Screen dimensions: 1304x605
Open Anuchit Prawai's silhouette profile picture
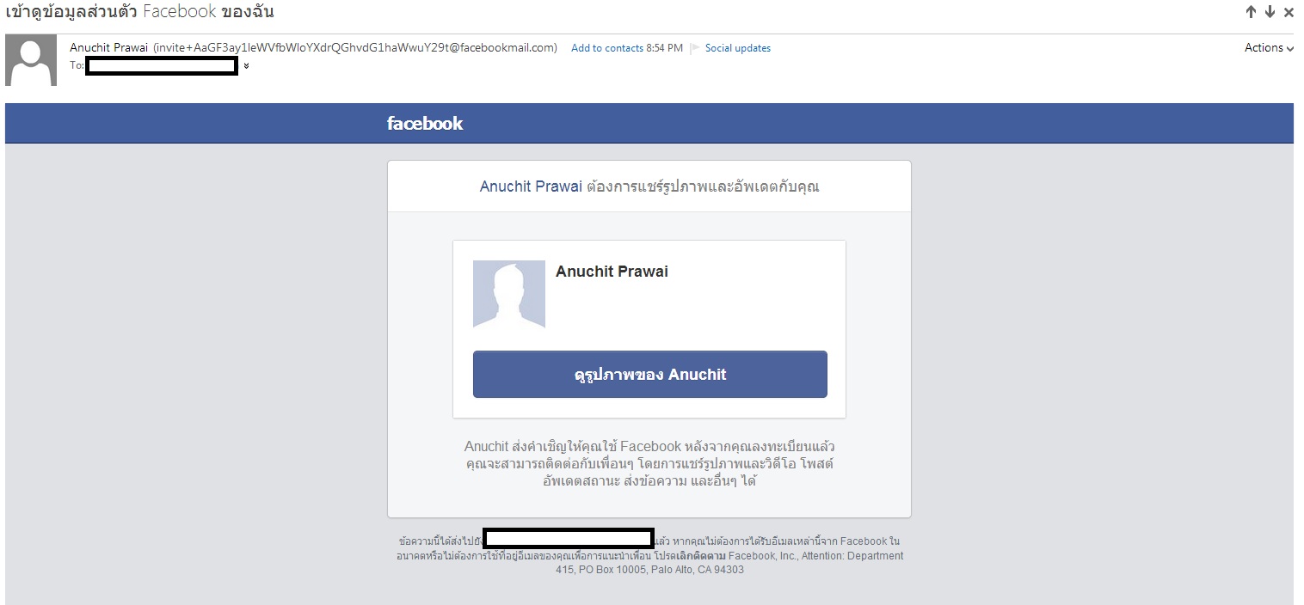[509, 294]
